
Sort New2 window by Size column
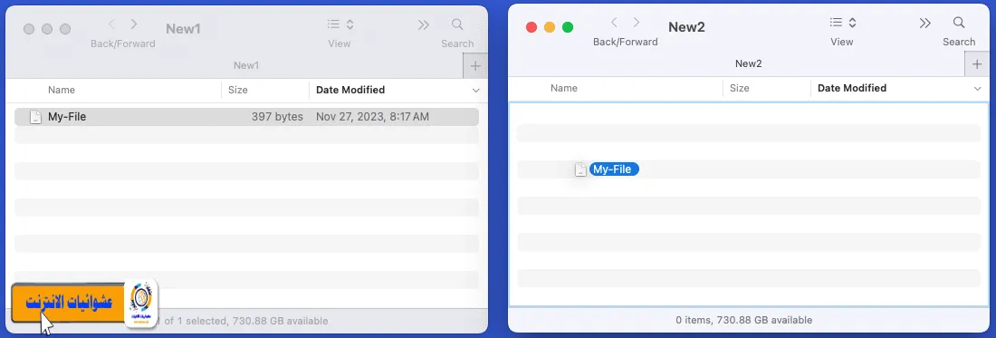740,88
